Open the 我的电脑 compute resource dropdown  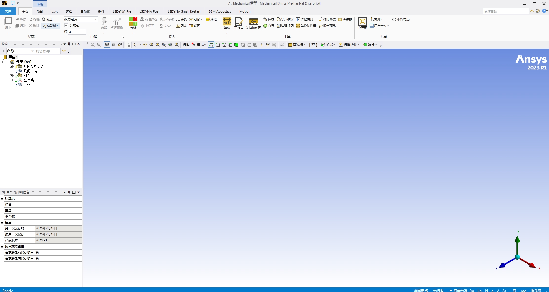pyautogui.click(x=95, y=19)
